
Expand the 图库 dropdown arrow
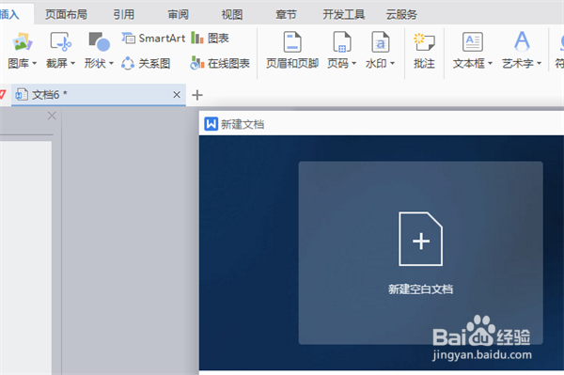pos(35,63)
